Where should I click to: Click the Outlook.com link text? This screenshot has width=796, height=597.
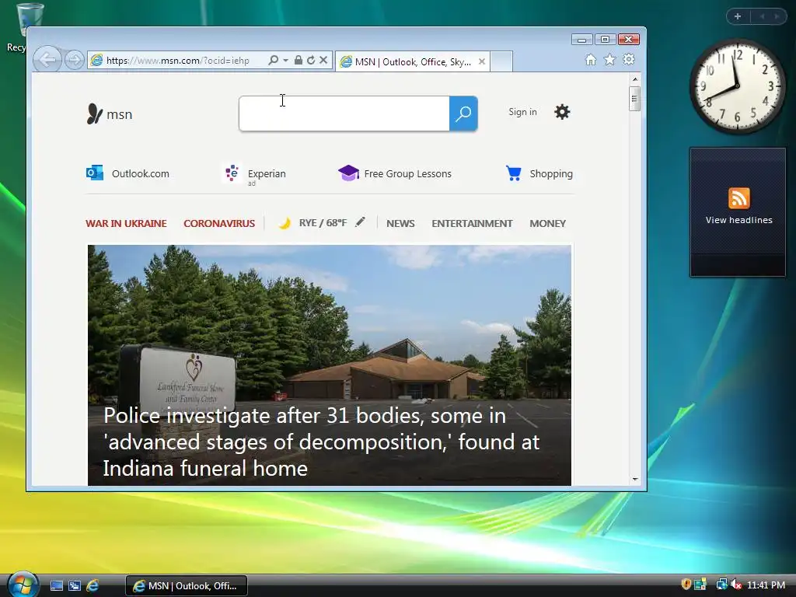tap(140, 173)
